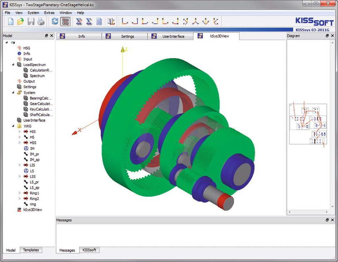Image resolution: width=338 pixels, height=262 pixels.
Task: Float the Diagram panel
Action: (x=327, y=36)
